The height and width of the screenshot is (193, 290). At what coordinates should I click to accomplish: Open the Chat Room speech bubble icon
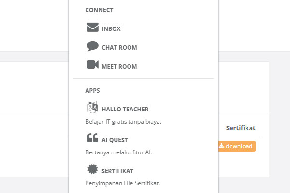93,46
